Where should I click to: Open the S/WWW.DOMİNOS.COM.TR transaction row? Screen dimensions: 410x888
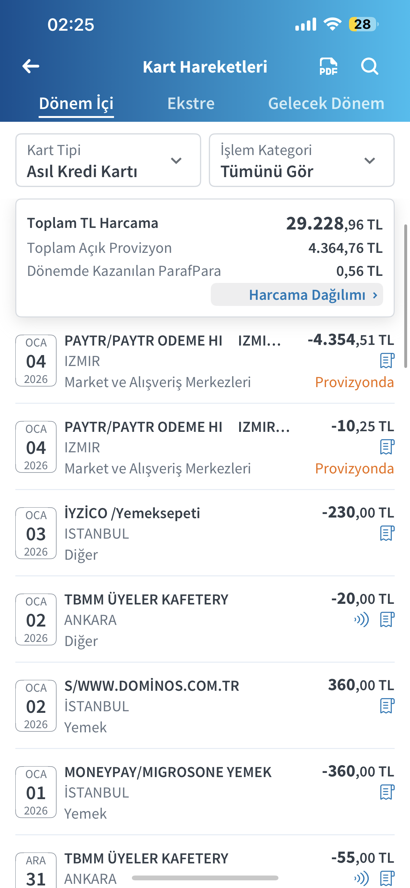(x=205, y=706)
